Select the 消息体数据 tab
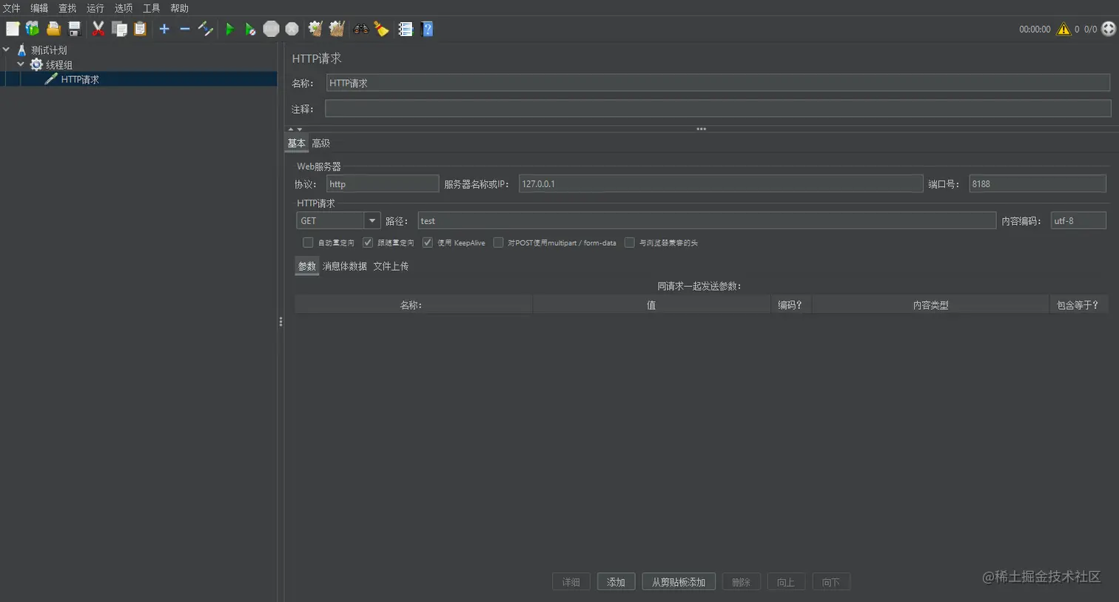This screenshot has width=1119, height=602. coord(345,266)
